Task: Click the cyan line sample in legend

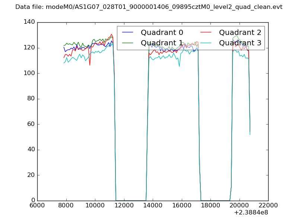Action: pos(206,43)
